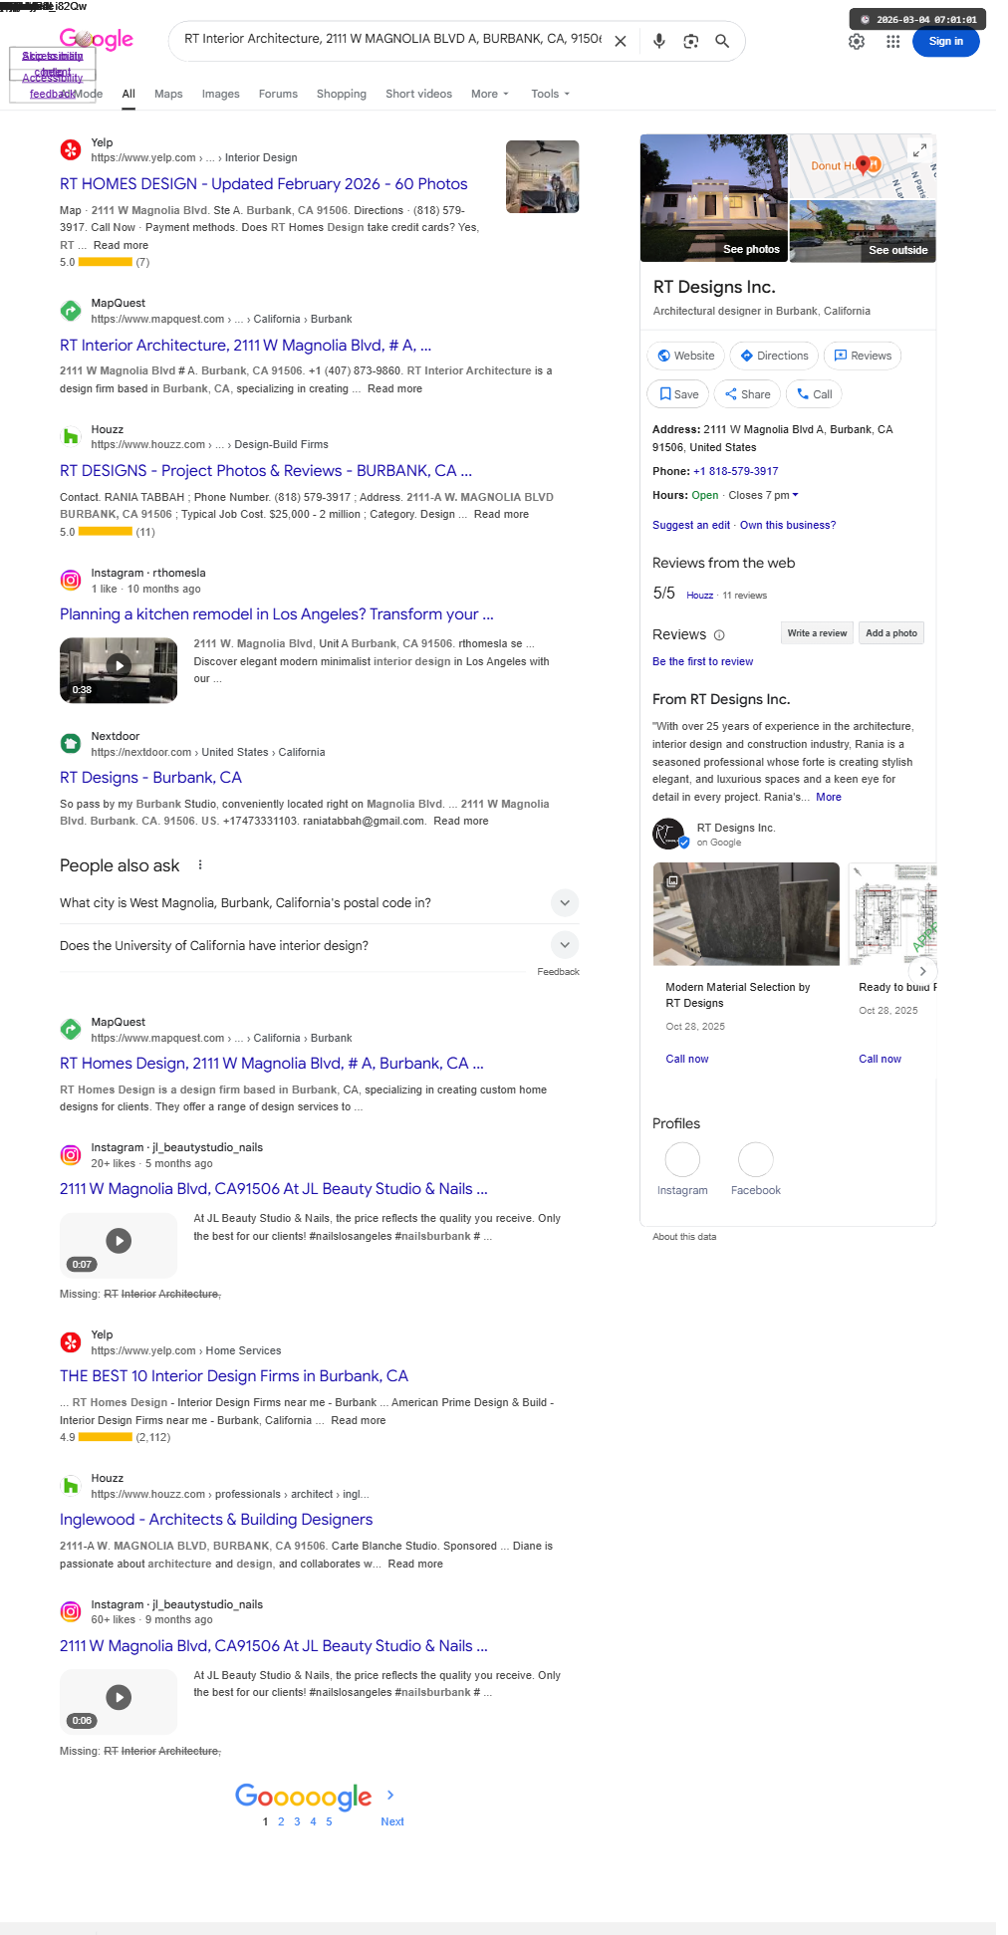Get Directions to RT Designs Inc.
The width and height of the screenshot is (1008, 1935).
pyautogui.click(x=774, y=356)
